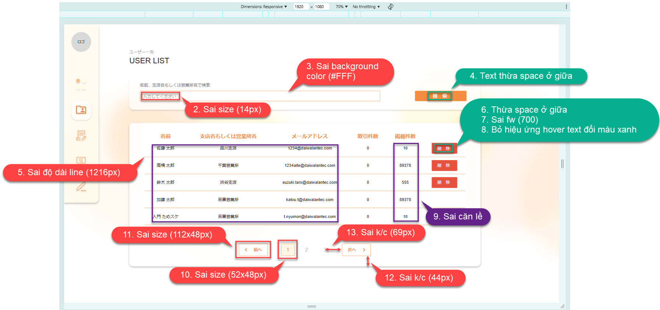
Task: Select page 2 in pagination
Action: click(x=306, y=250)
